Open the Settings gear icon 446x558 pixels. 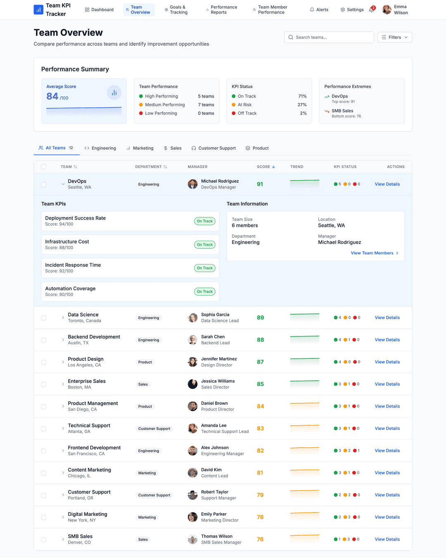coord(342,10)
